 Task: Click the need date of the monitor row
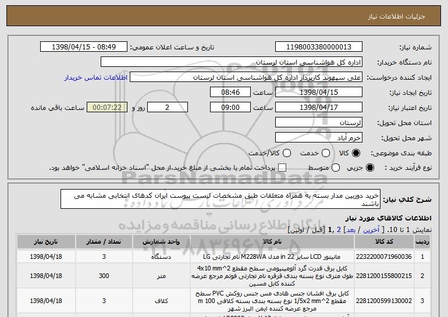tap(46, 257)
